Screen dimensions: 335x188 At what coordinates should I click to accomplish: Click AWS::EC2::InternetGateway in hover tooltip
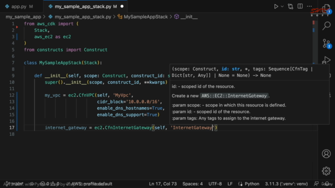click(x=234, y=96)
